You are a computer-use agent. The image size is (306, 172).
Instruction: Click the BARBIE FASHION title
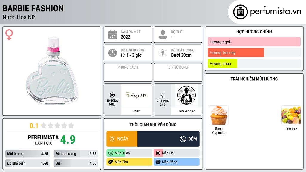coord(33,9)
